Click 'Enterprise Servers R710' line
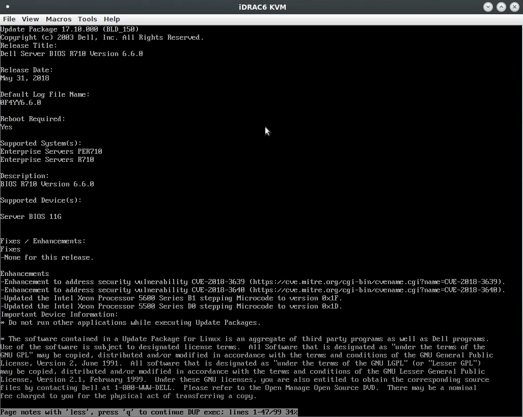 pyautogui.click(x=47, y=160)
